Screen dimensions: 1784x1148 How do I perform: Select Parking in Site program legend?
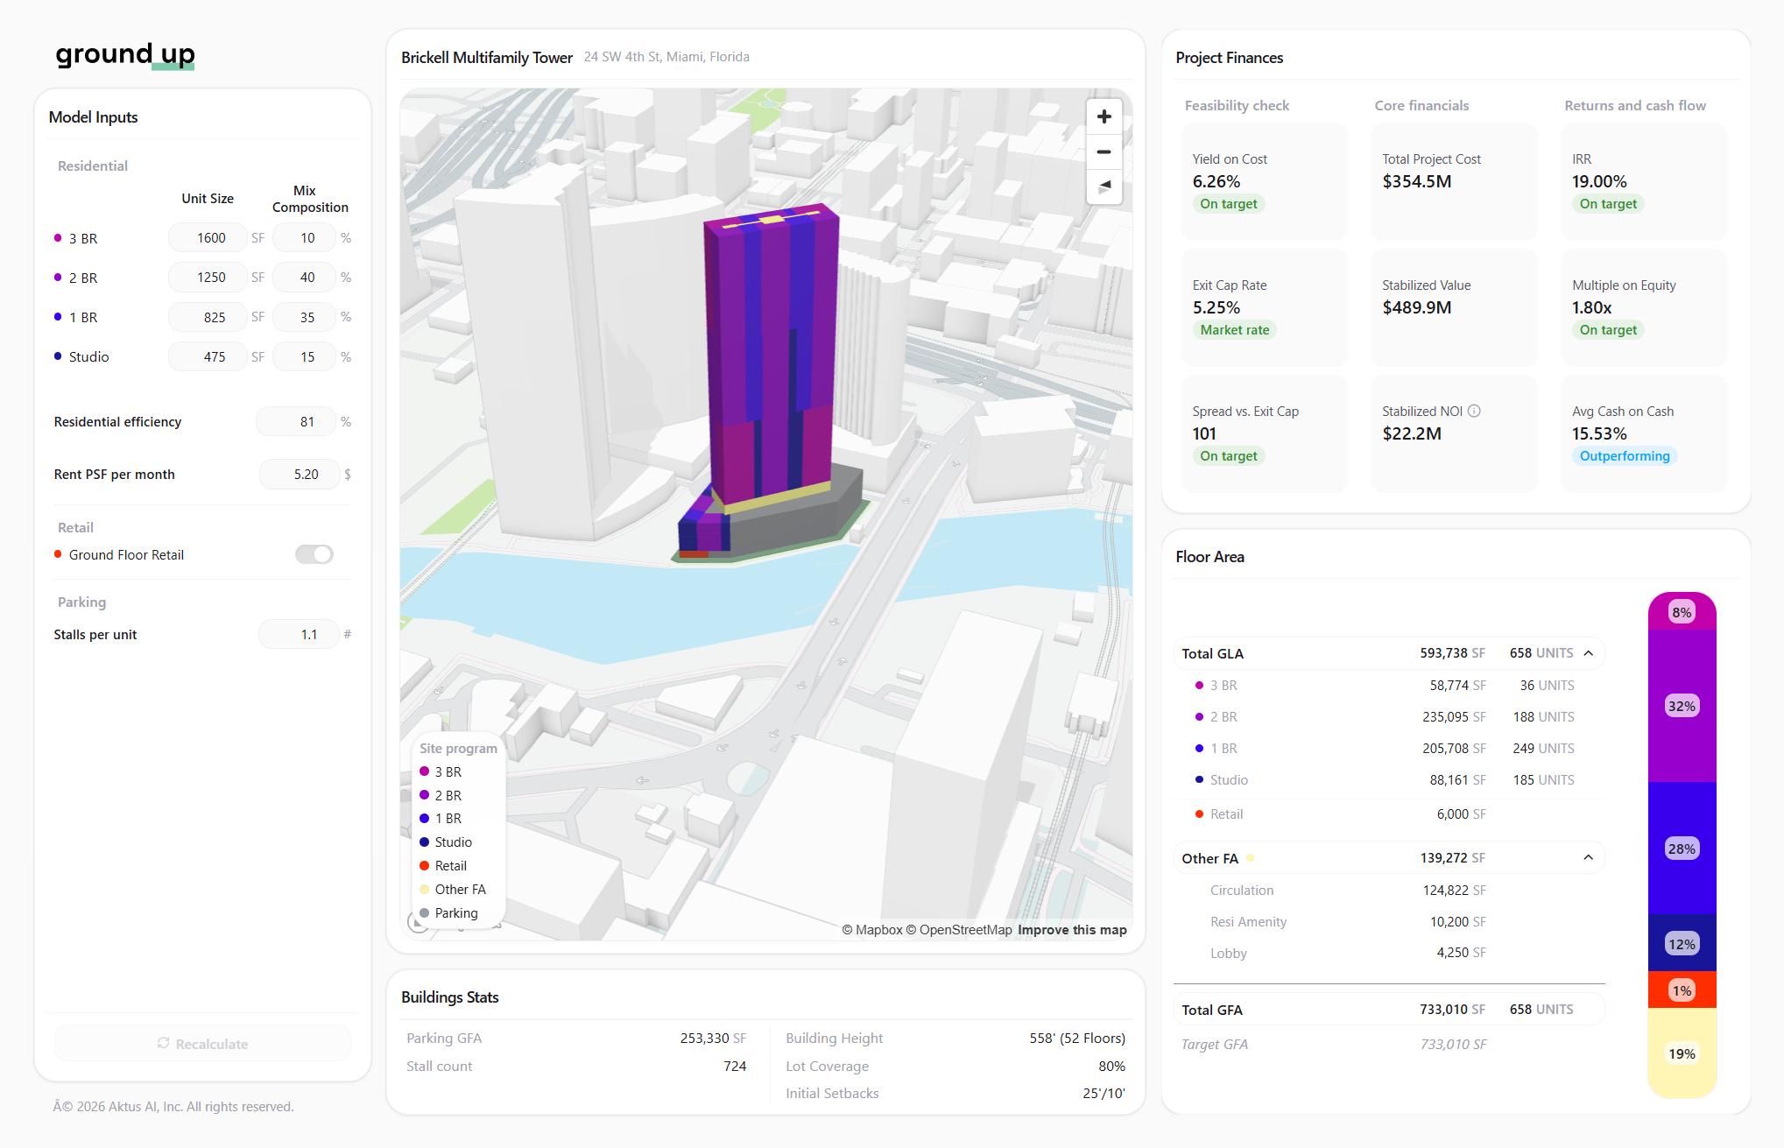point(449,912)
